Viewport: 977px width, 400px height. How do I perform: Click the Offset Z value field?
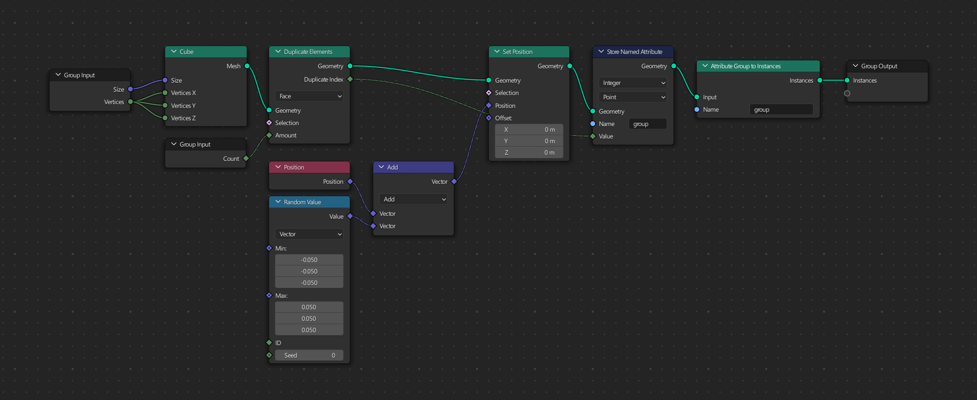point(529,152)
